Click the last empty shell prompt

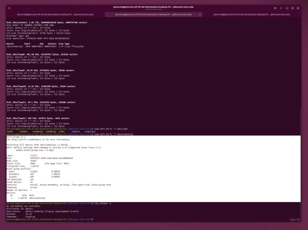click(x=50, y=219)
